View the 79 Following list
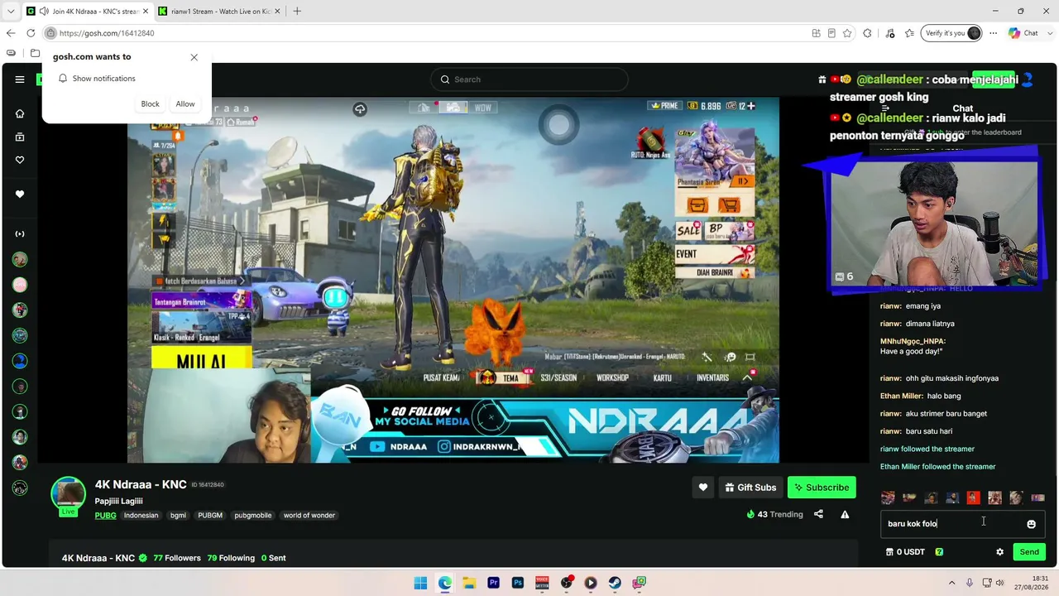 coord(231,558)
